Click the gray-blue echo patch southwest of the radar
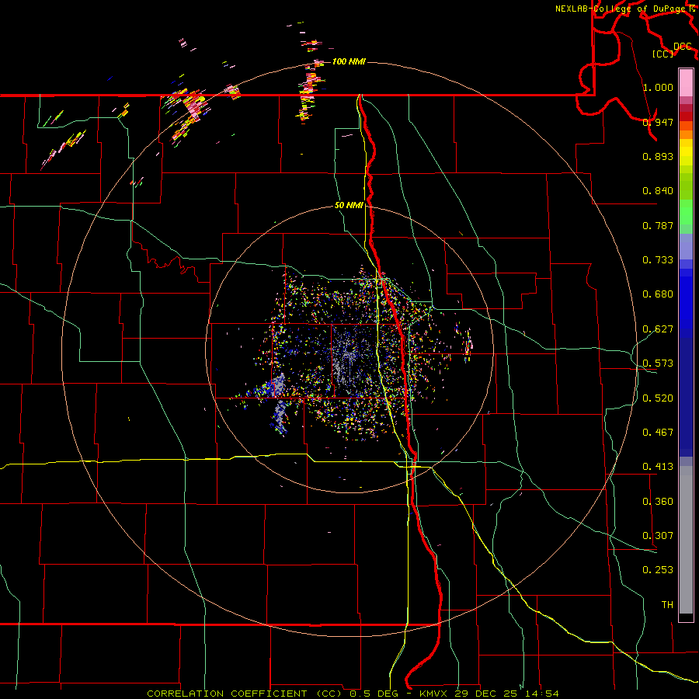This screenshot has width=699, height=699. 278,403
